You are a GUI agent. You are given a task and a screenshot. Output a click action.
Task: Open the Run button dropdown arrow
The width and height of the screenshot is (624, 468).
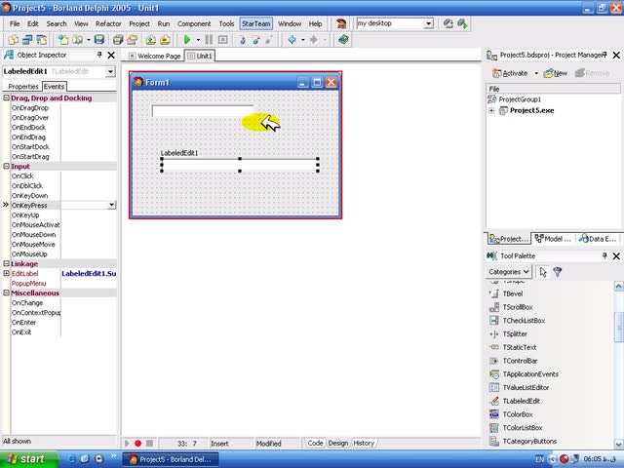pos(198,40)
